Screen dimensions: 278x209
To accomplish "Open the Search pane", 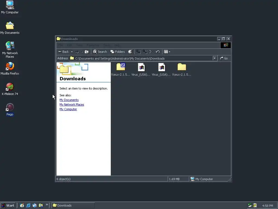I will click(100, 52).
